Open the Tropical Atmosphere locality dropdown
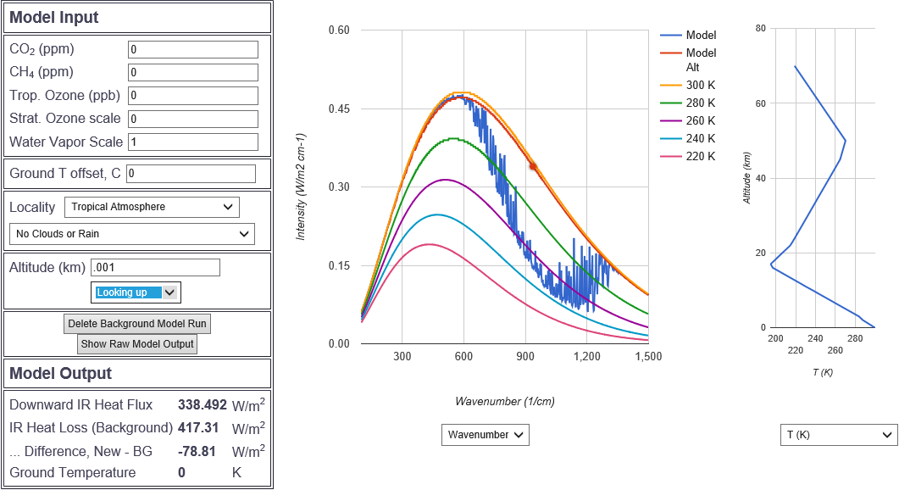Viewport: 899px width, 490px height. 152,207
